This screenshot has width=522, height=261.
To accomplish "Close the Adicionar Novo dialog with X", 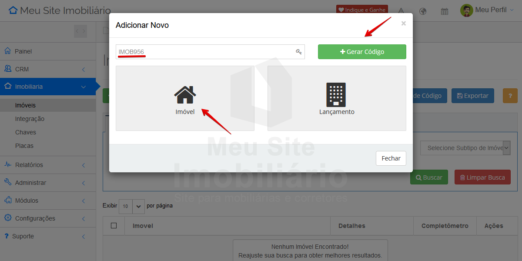I will [x=403, y=23].
